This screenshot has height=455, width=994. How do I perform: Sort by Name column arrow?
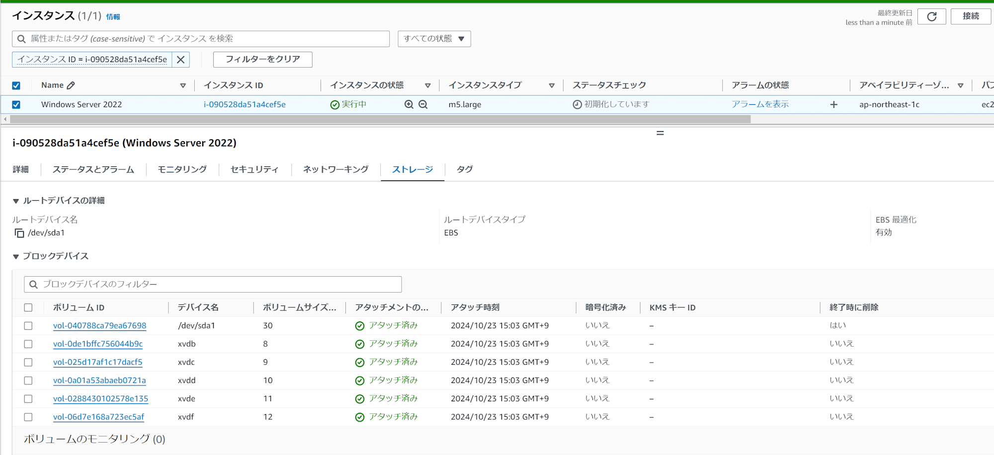tap(183, 85)
